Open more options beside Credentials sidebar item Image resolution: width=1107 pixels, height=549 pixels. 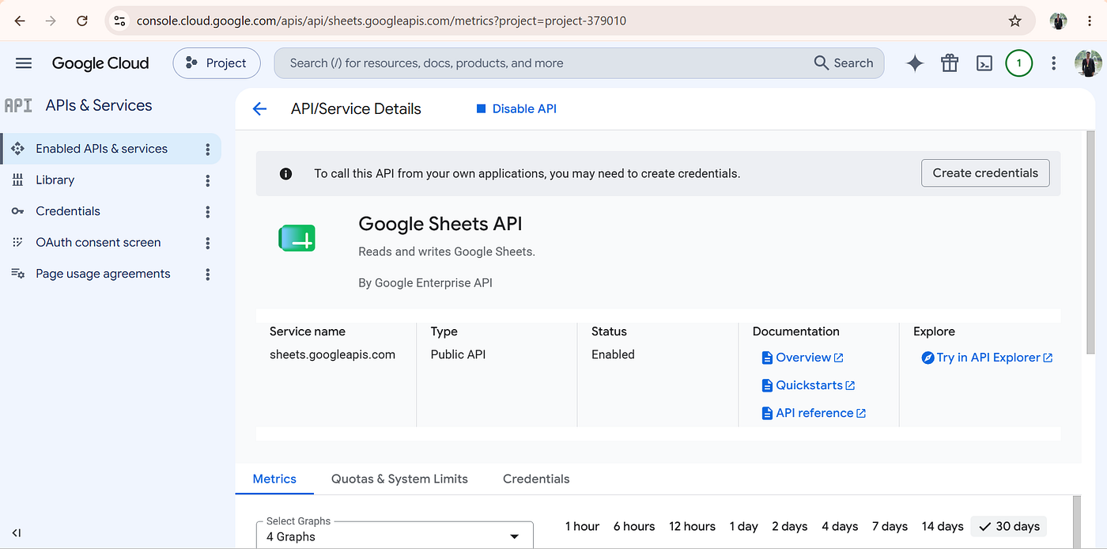pyautogui.click(x=208, y=211)
